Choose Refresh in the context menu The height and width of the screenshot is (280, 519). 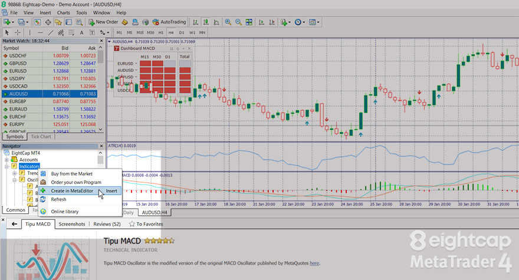[x=80, y=200]
